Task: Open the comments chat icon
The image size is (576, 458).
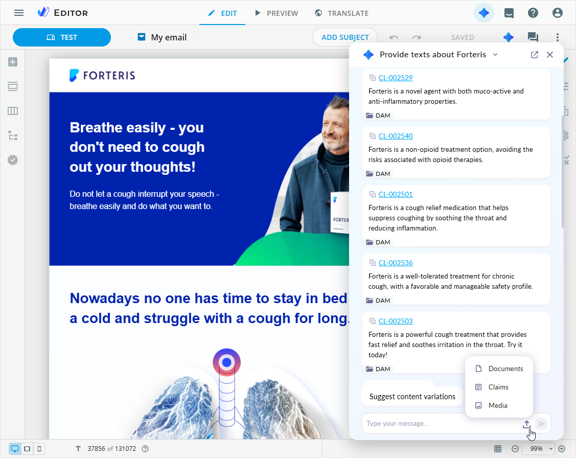Action: [x=533, y=37]
